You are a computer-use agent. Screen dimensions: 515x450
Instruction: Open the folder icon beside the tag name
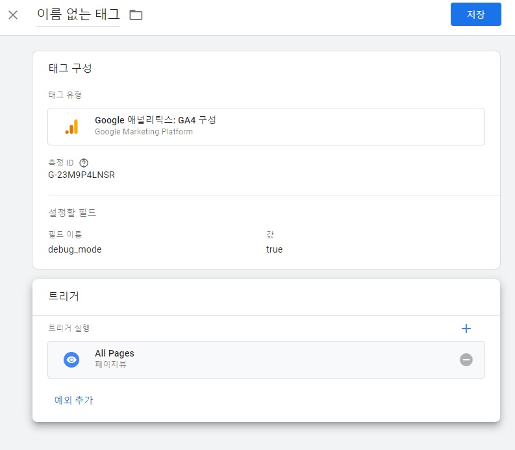tap(136, 15)
